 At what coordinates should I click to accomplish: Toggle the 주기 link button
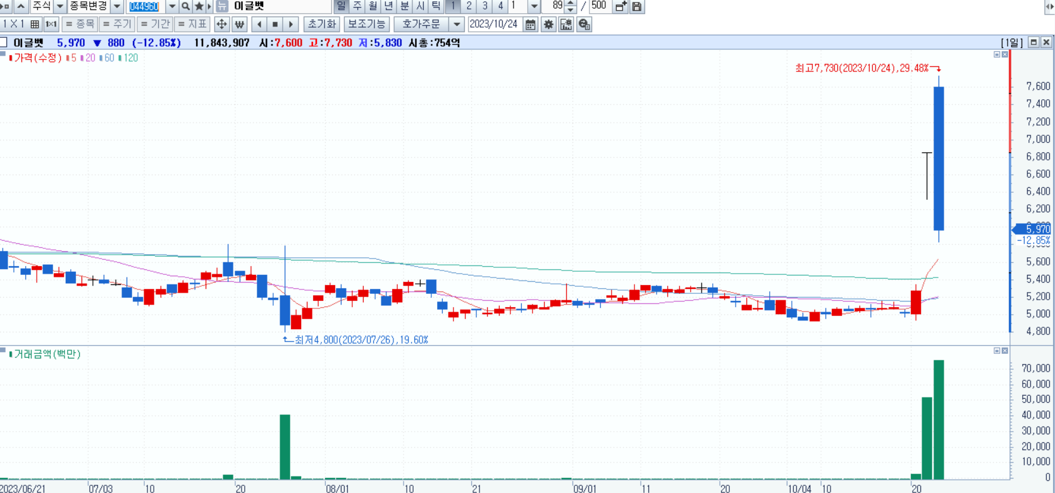tap(117, 24)
